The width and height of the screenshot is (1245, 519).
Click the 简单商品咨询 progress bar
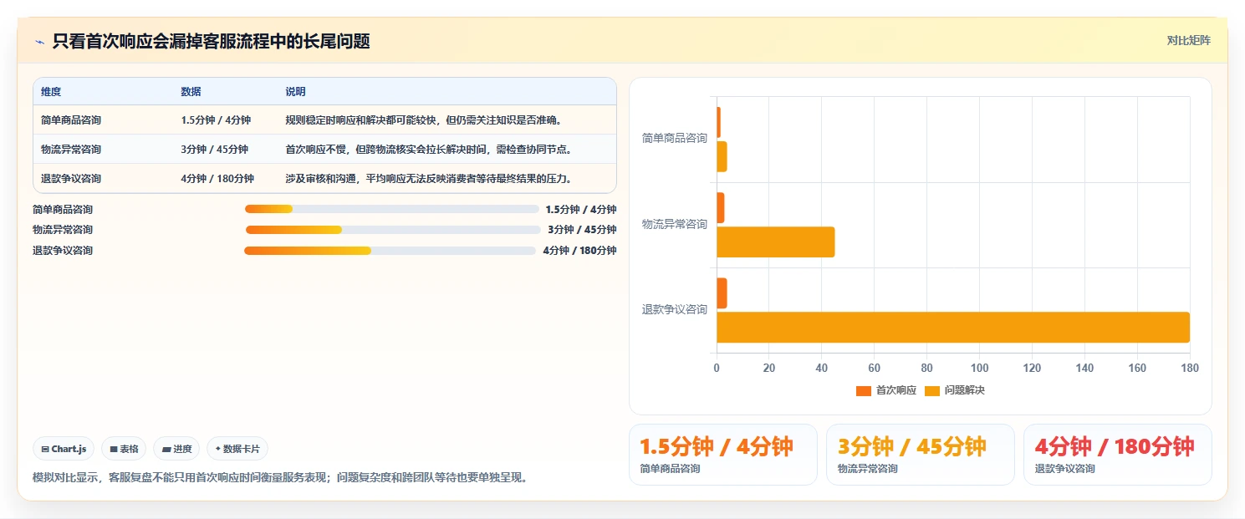pyautogui.click(x=391, y=209)
